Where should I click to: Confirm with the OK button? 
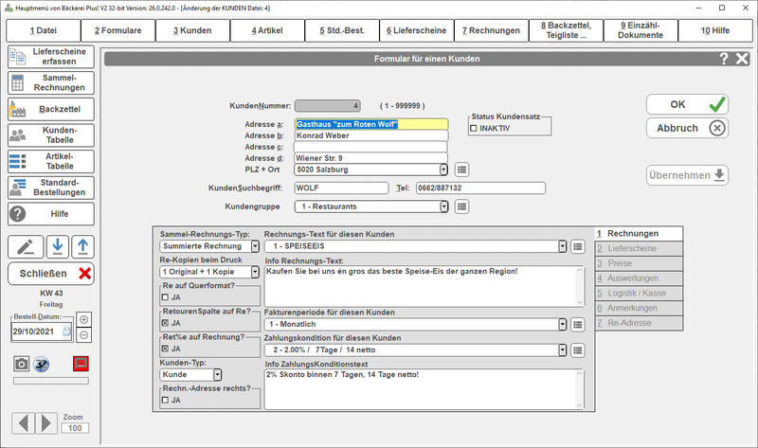[688, 104]
